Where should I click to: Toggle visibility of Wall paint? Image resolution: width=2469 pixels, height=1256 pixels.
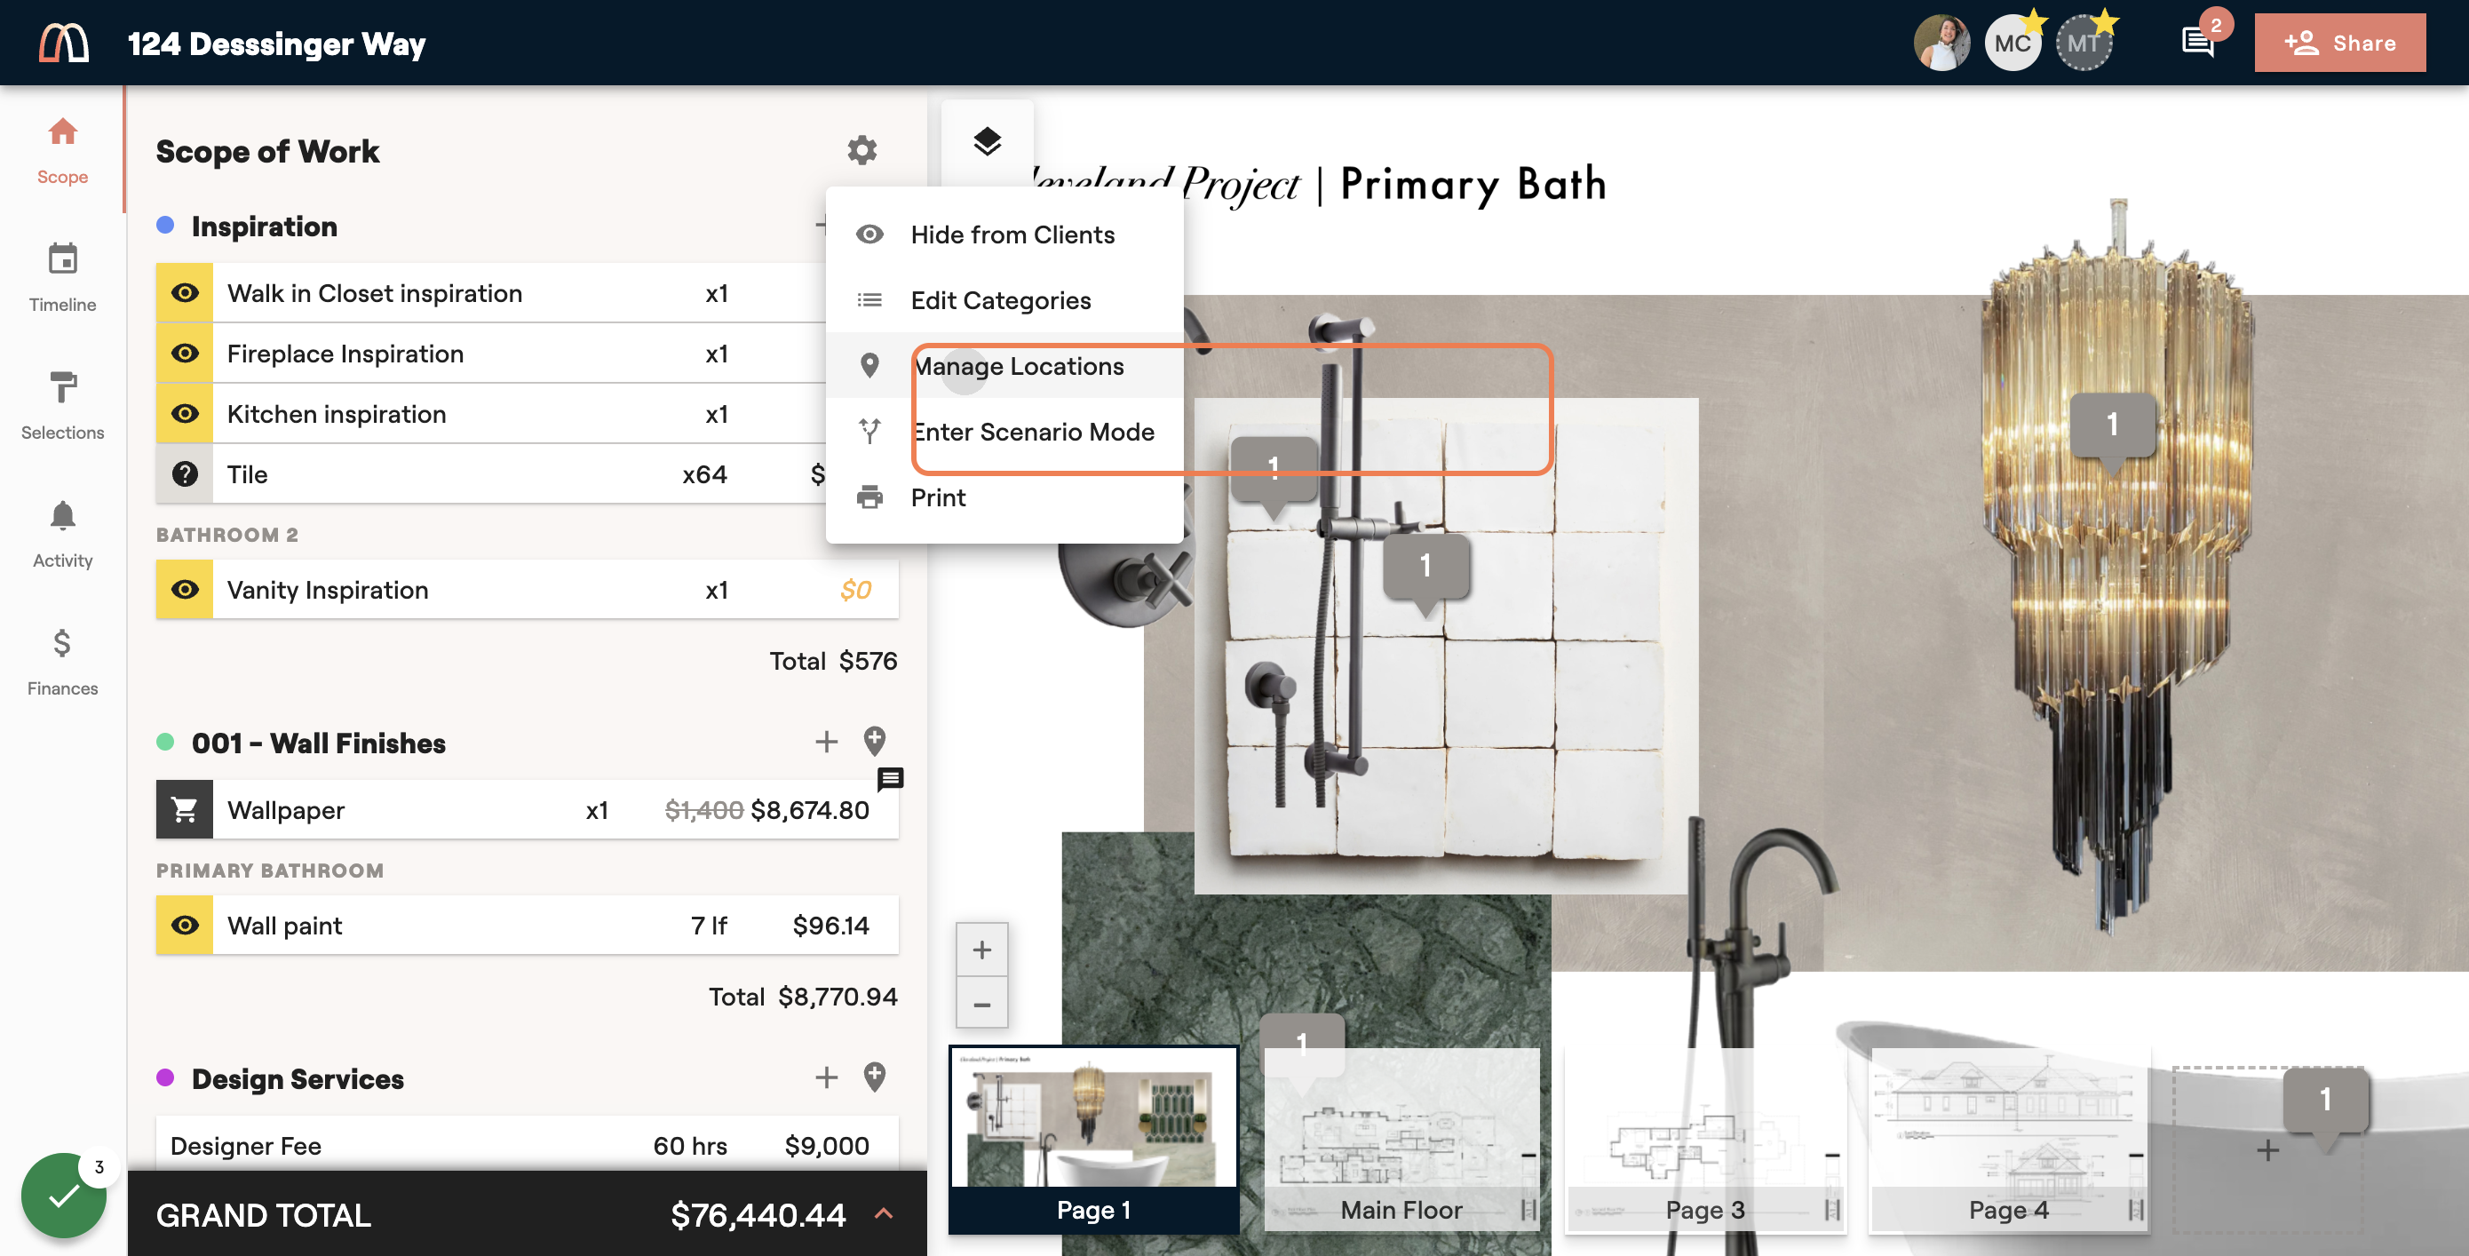(x=185, y=926)
